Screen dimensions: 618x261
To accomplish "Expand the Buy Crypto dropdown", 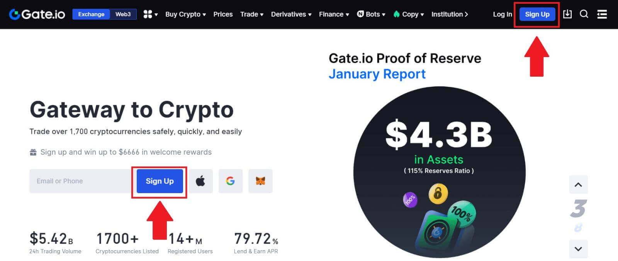I will click(x=183, y=14).
